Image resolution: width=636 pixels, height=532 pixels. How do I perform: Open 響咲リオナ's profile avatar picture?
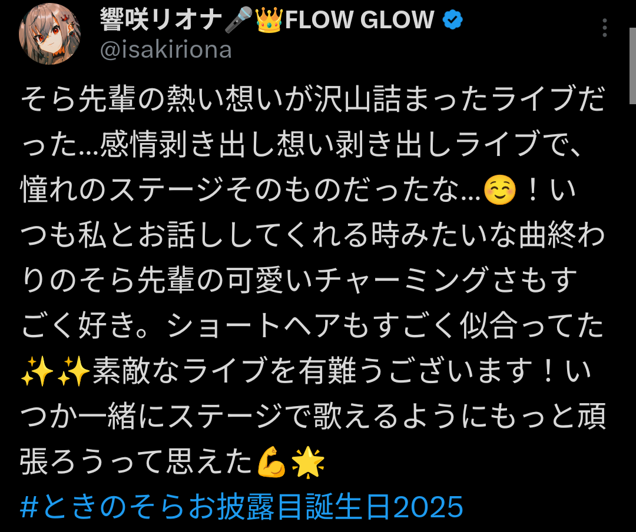(49, 34)
